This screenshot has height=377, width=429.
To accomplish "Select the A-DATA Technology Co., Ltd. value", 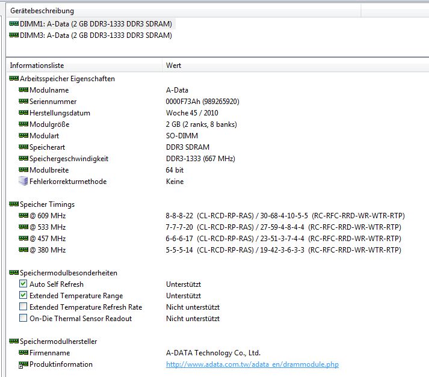I will (213, 353).
